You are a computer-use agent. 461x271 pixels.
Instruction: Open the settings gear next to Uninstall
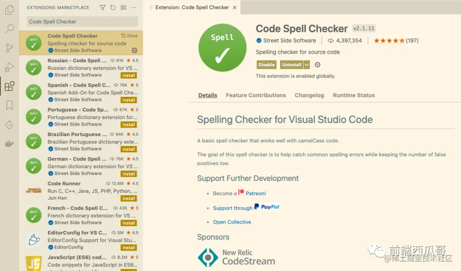(318, 65)
